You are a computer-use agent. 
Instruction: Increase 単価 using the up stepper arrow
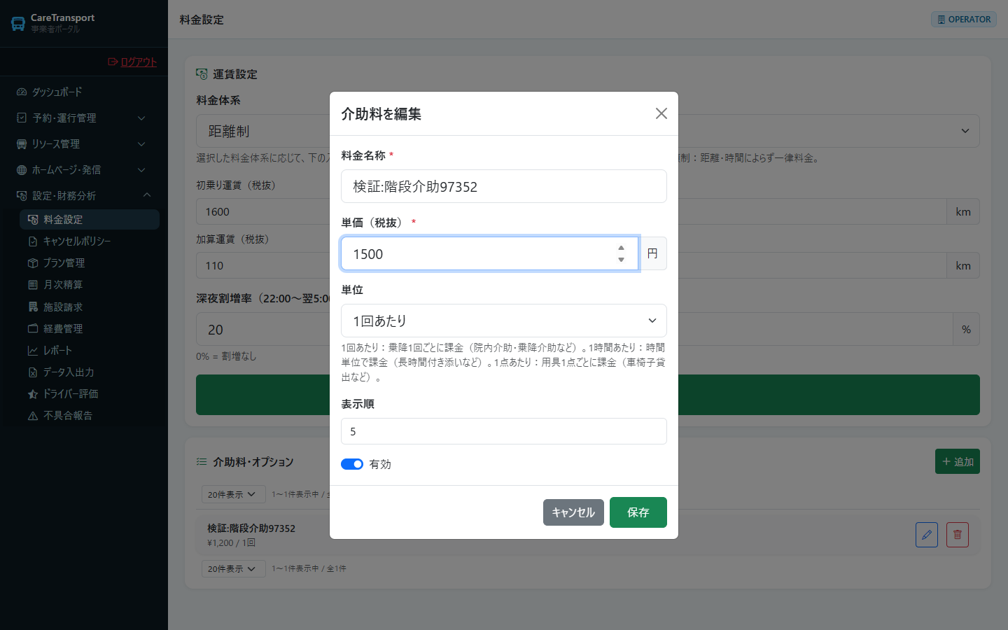click(621, 248)
